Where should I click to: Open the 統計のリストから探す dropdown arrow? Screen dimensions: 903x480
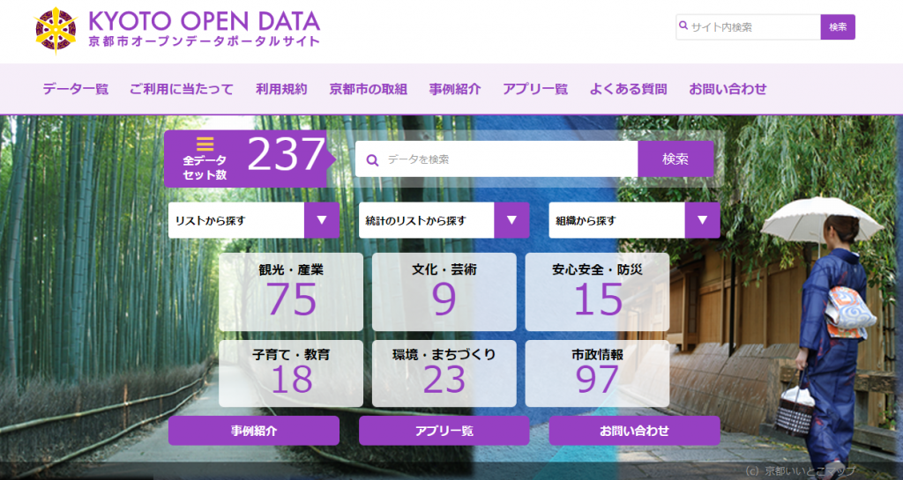click(511, 220)
